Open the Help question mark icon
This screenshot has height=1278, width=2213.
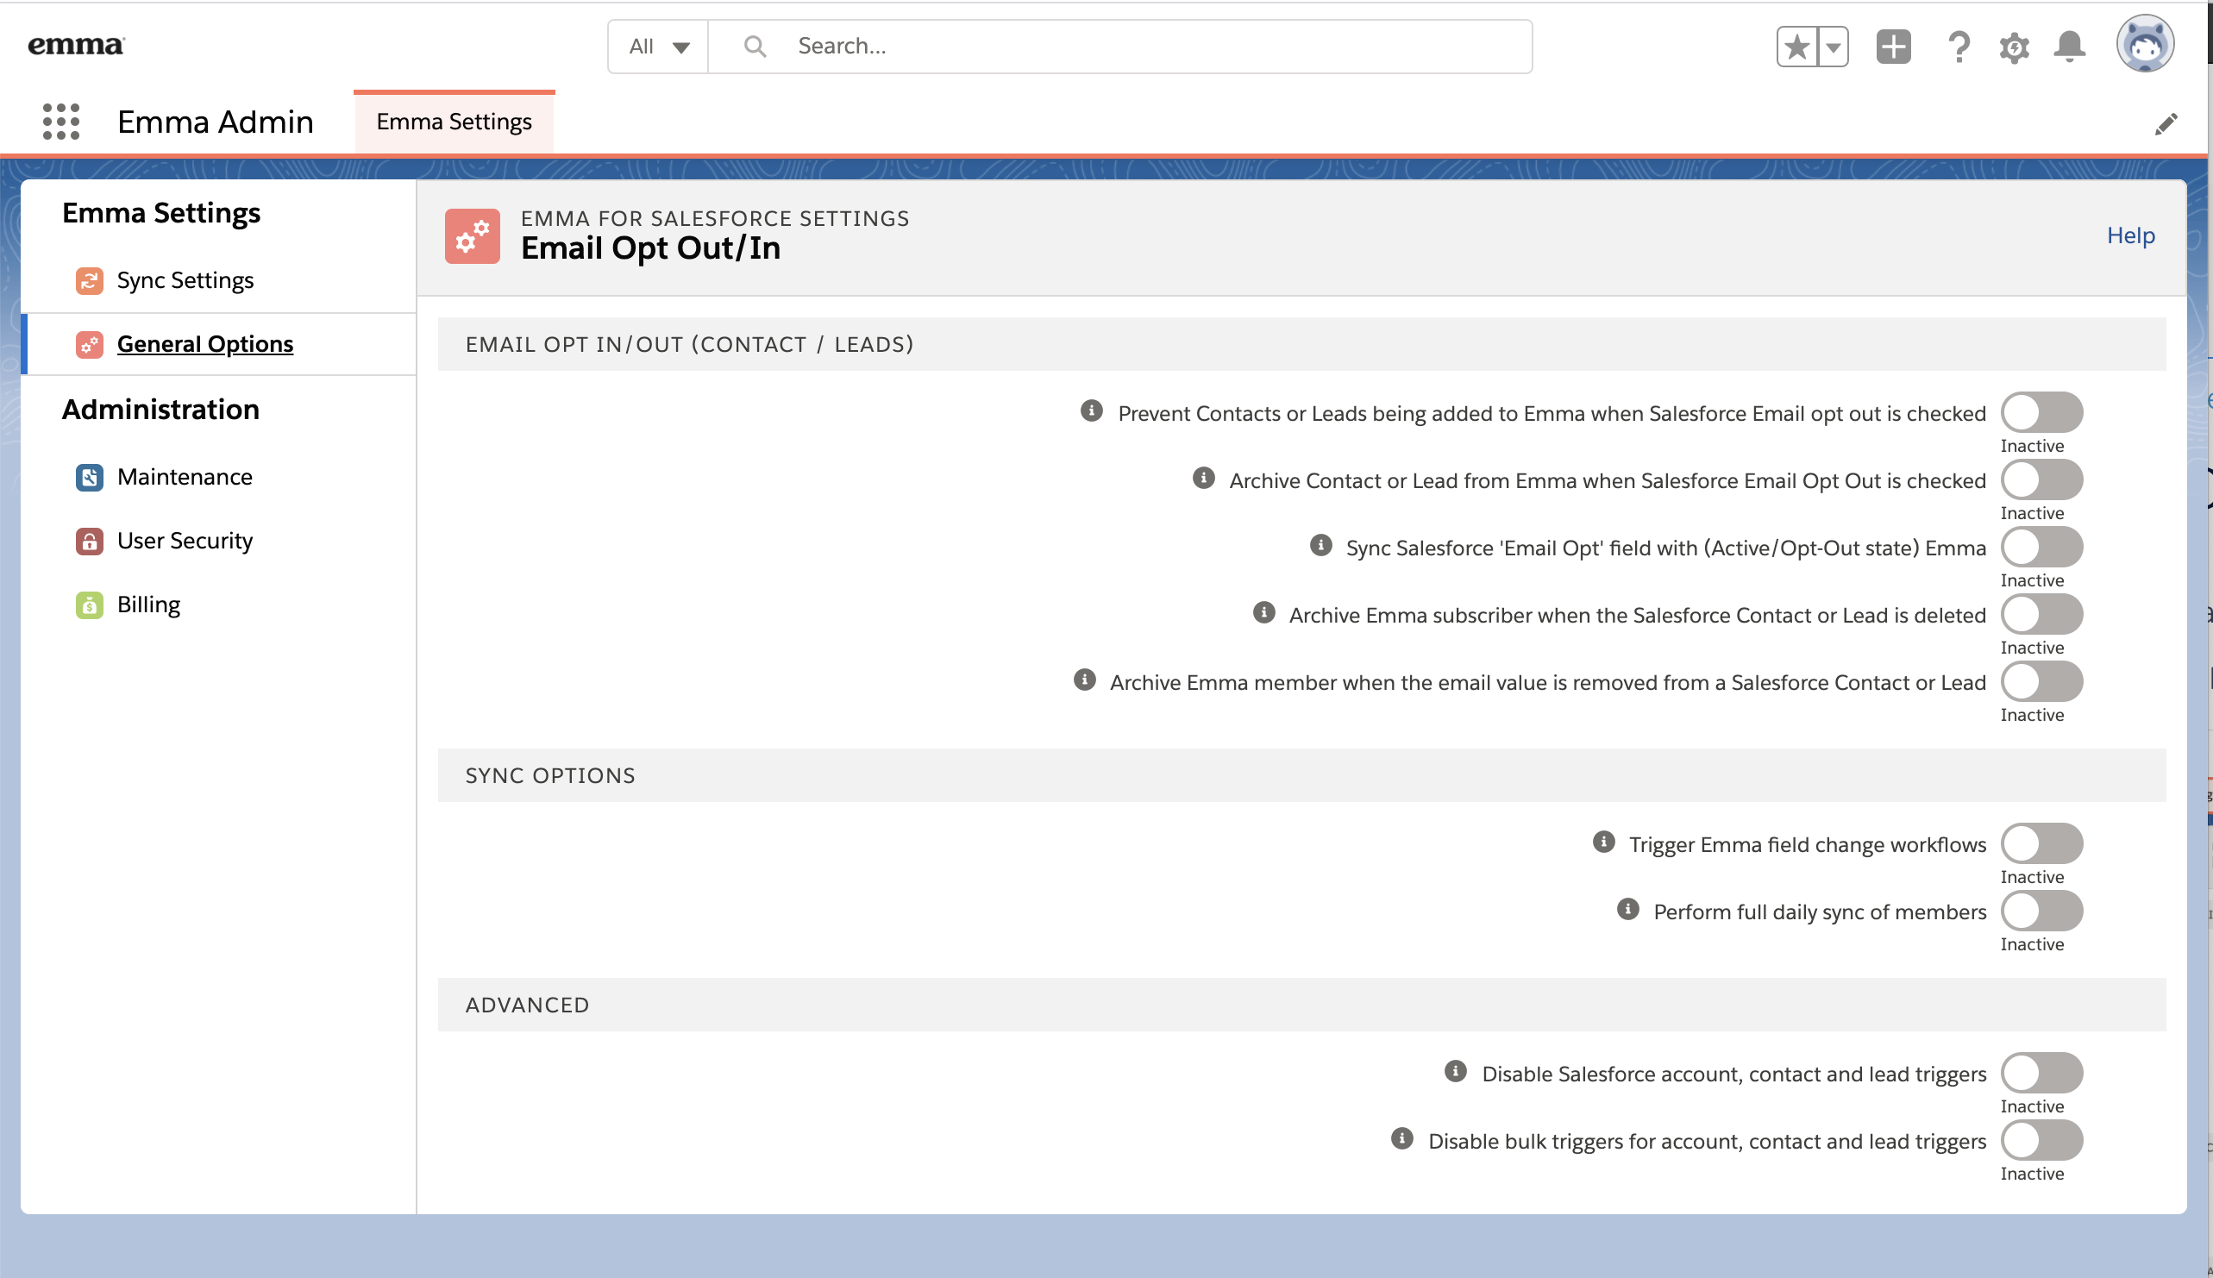point(1958,47)
